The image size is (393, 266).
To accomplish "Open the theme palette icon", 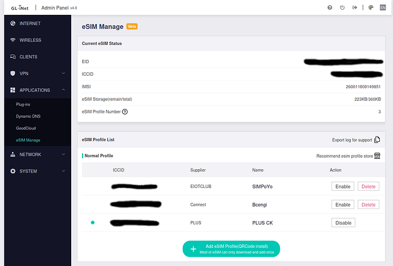I will coord(371,7).
